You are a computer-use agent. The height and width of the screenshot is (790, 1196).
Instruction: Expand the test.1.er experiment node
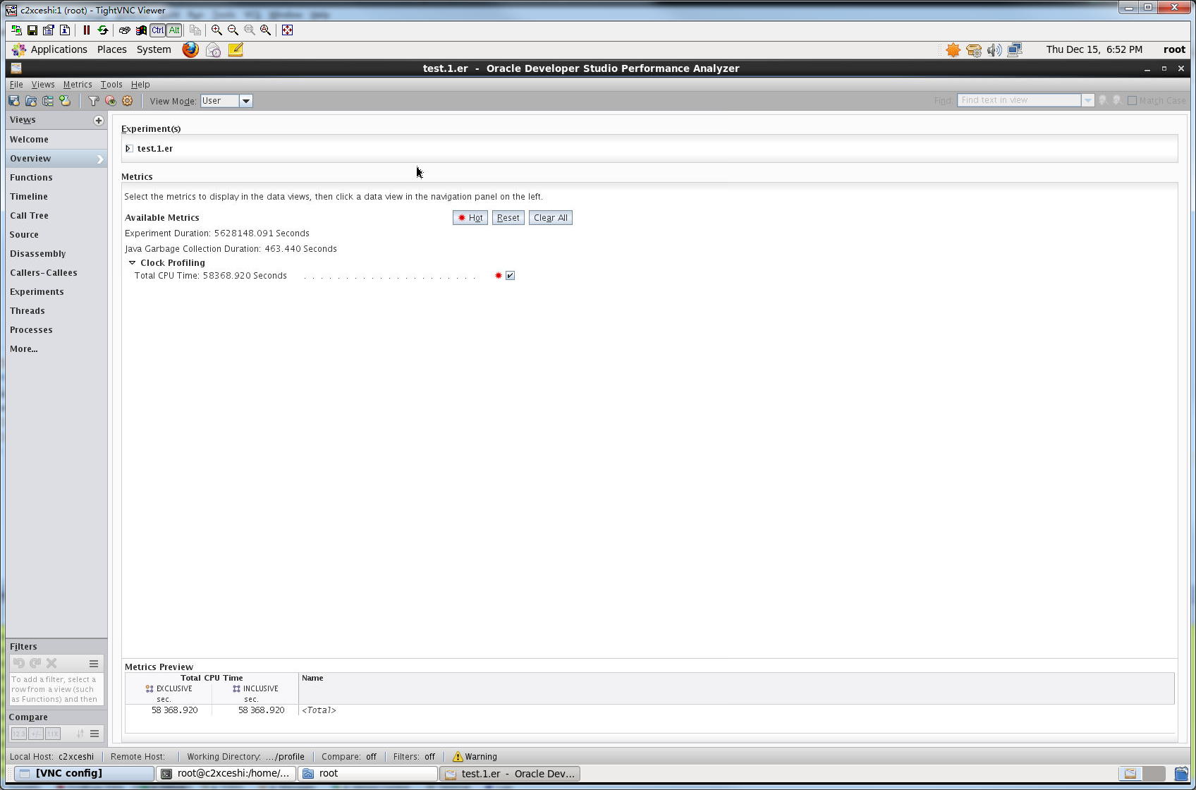[129, 149]
